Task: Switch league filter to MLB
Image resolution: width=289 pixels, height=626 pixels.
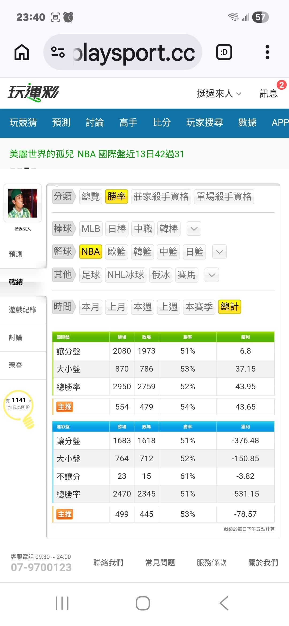Action: click(x=91, y=229)
